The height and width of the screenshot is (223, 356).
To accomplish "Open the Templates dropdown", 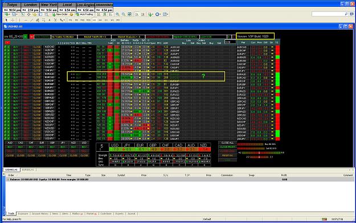I will (166, 14).
